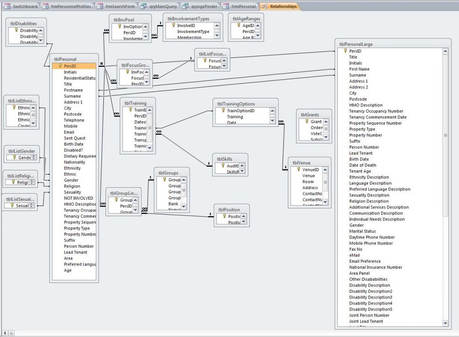459x337 pixels.
Task: Select the Surname field in tblPersonalLarge
Action: (x=358, y=75)
